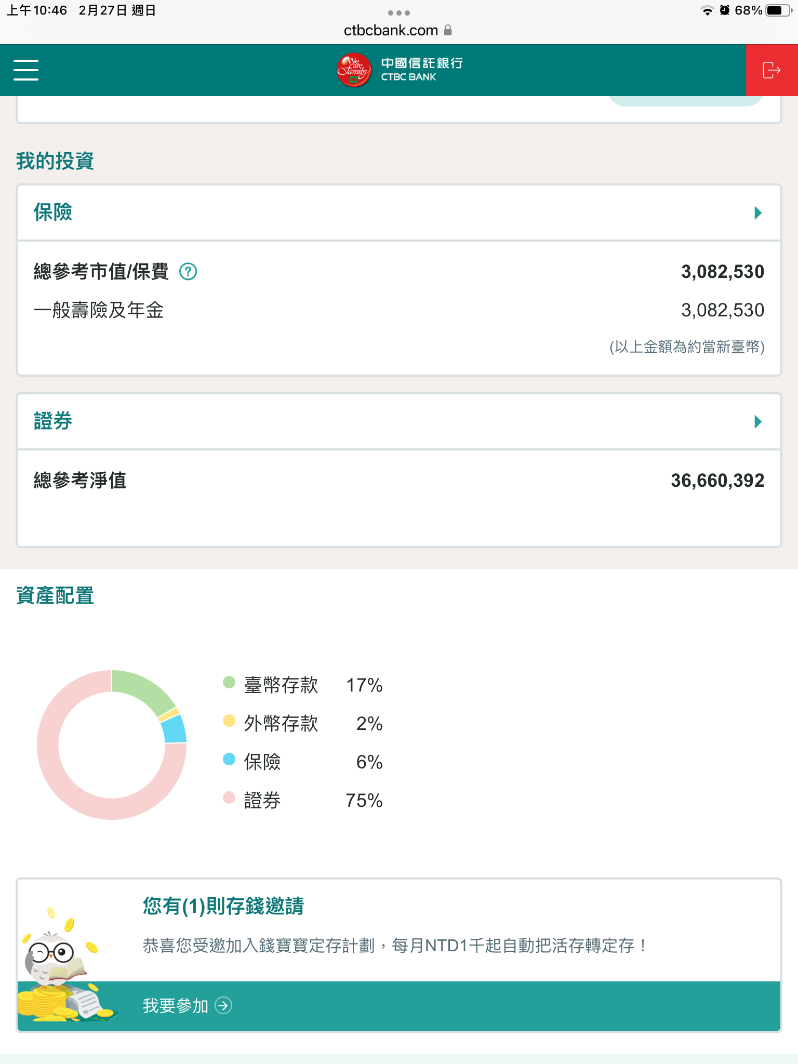Image resolution: width=798 pixels, height=1064 pixels.
Task: Click the CTBC Bank logo
Action: coord(399,70)
